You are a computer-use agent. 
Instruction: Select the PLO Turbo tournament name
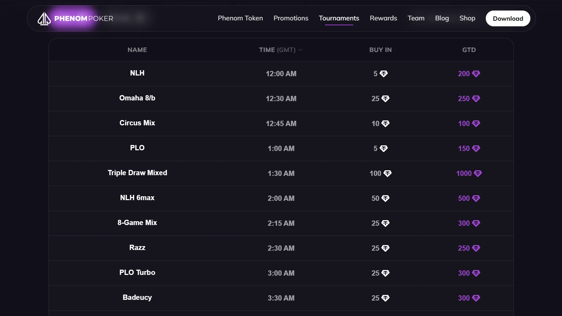pyautogui.click(x=137, y=272)
